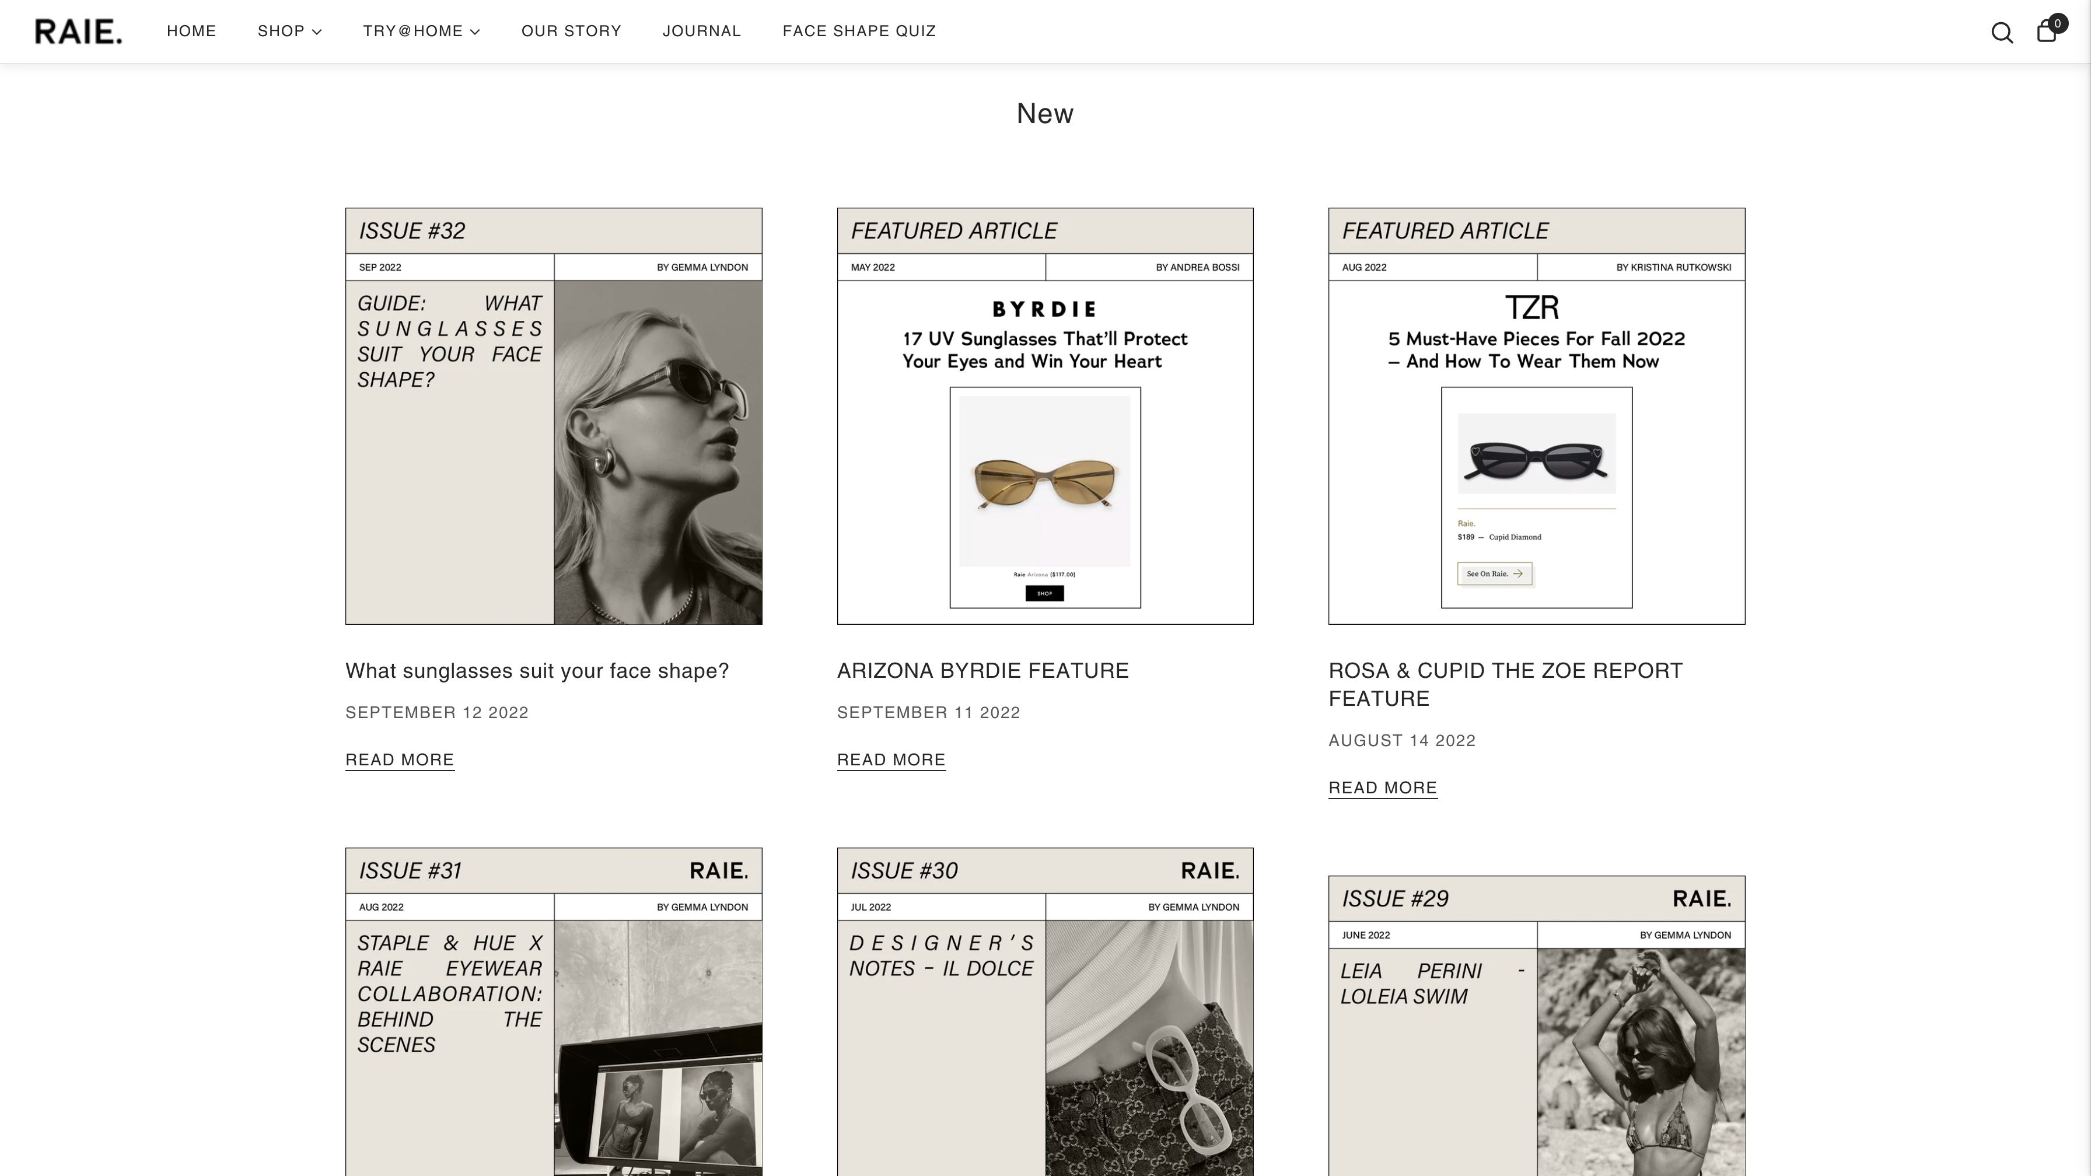
Task: Go to the HOME menu item
Action: click(191, 31)
